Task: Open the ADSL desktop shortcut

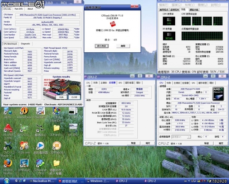Action: (x=8, y=112)
